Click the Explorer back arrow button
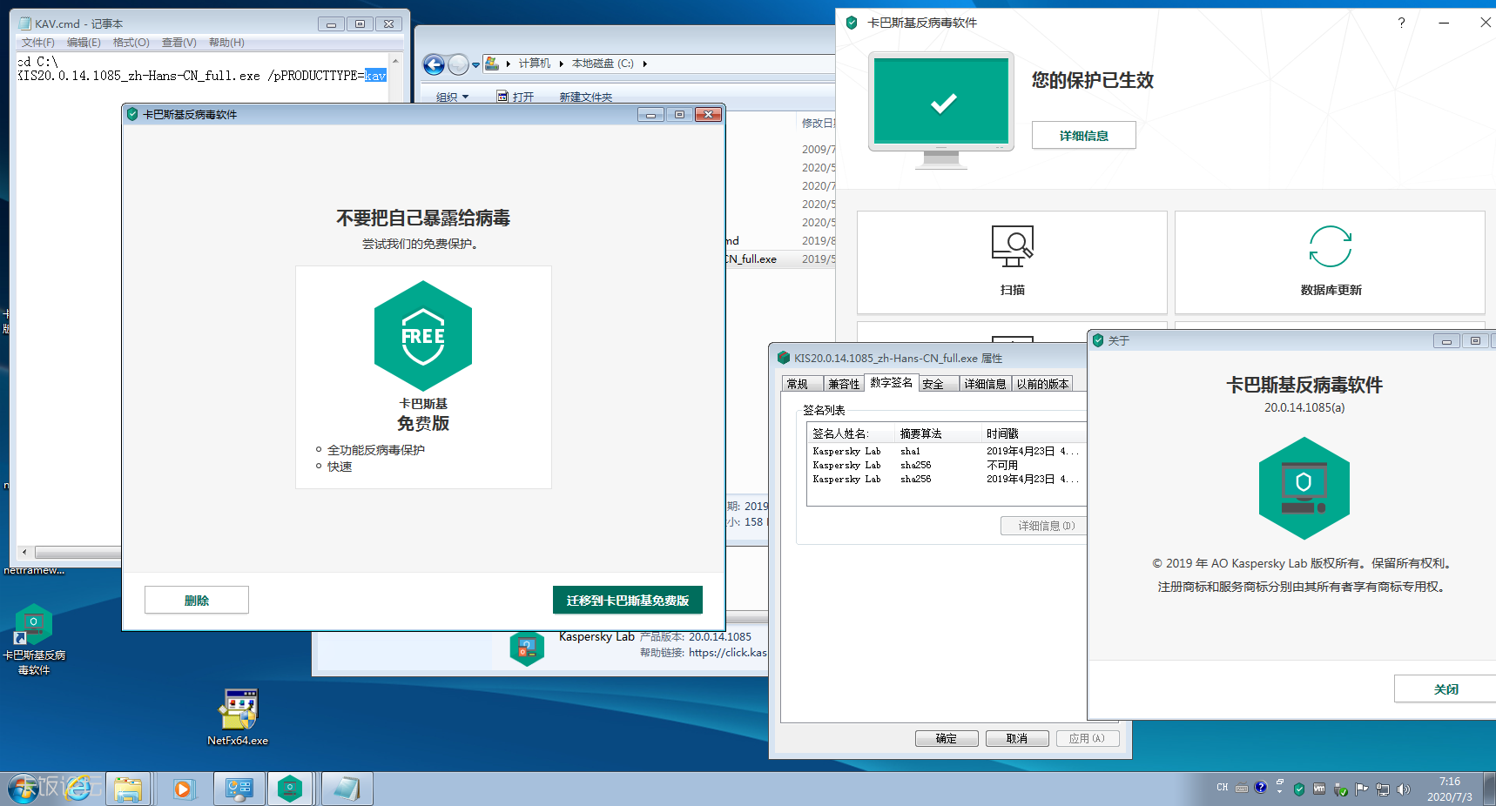The image size is (1496, 806). pyautogui.click(x=434, y=64)
